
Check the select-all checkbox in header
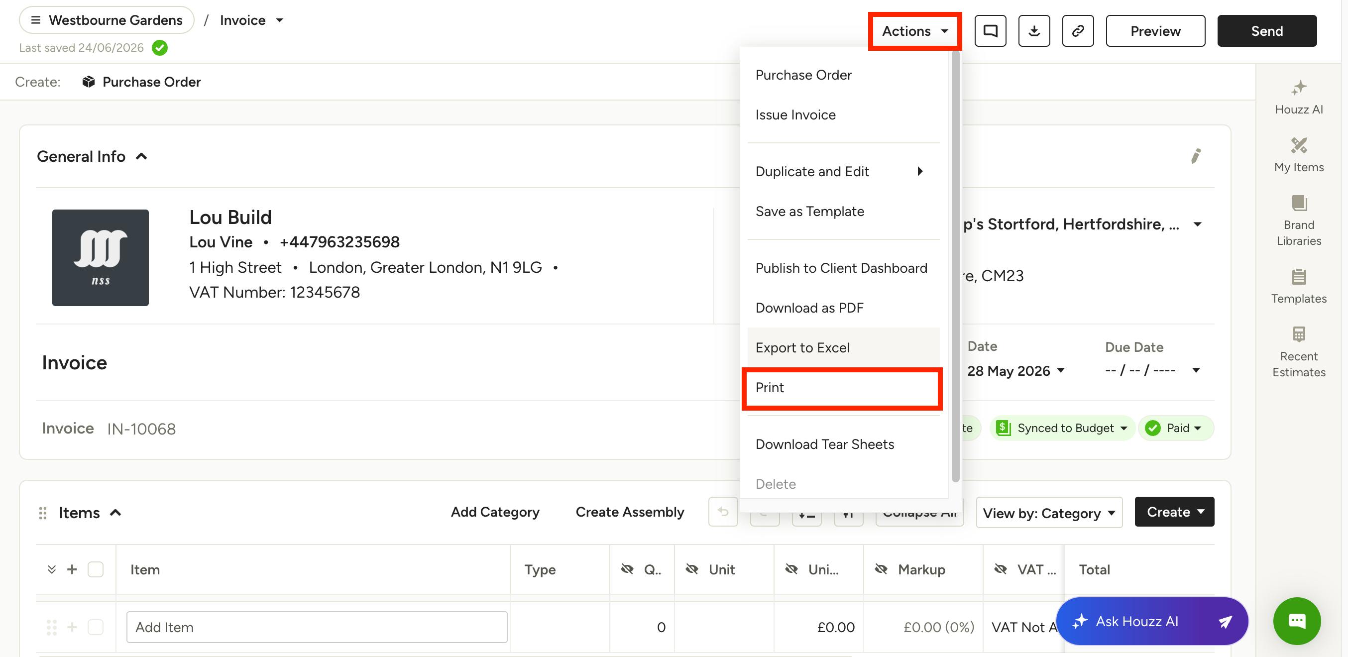point(95,568)
